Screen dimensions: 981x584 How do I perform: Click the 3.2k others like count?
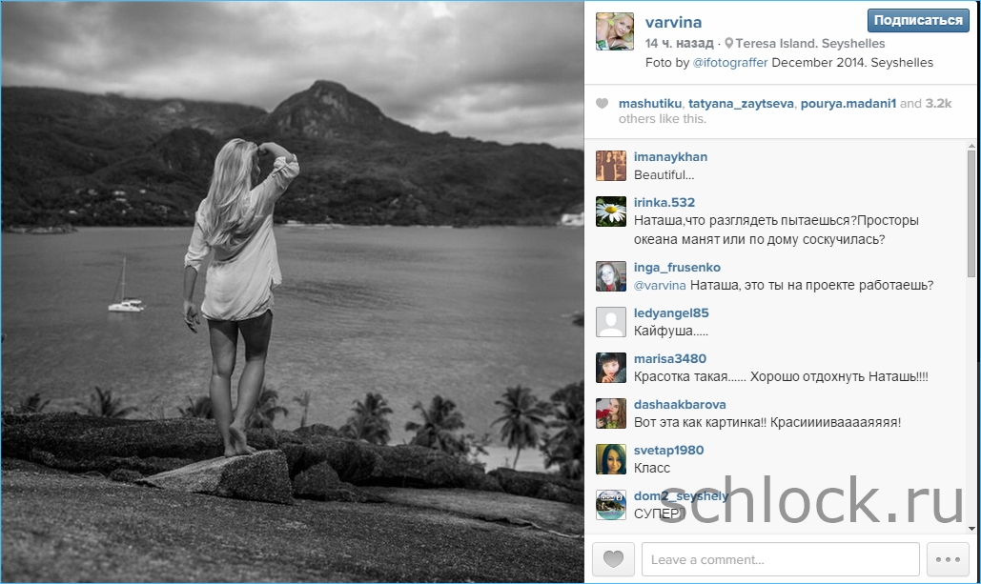tap(938, 104)
